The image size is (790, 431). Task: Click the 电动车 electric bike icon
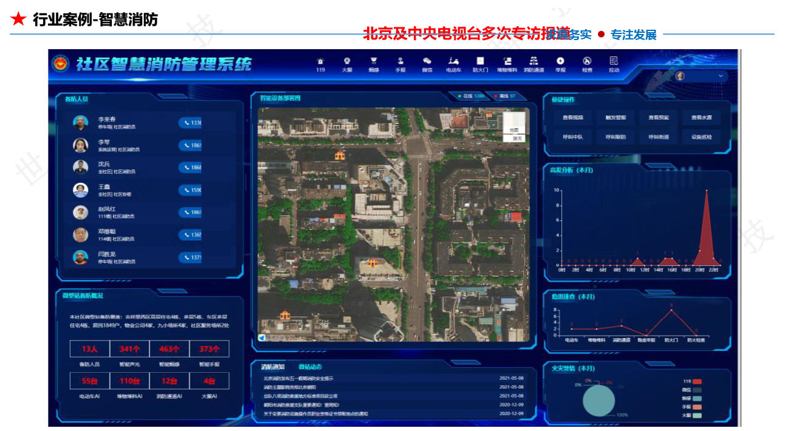[453, 64]
